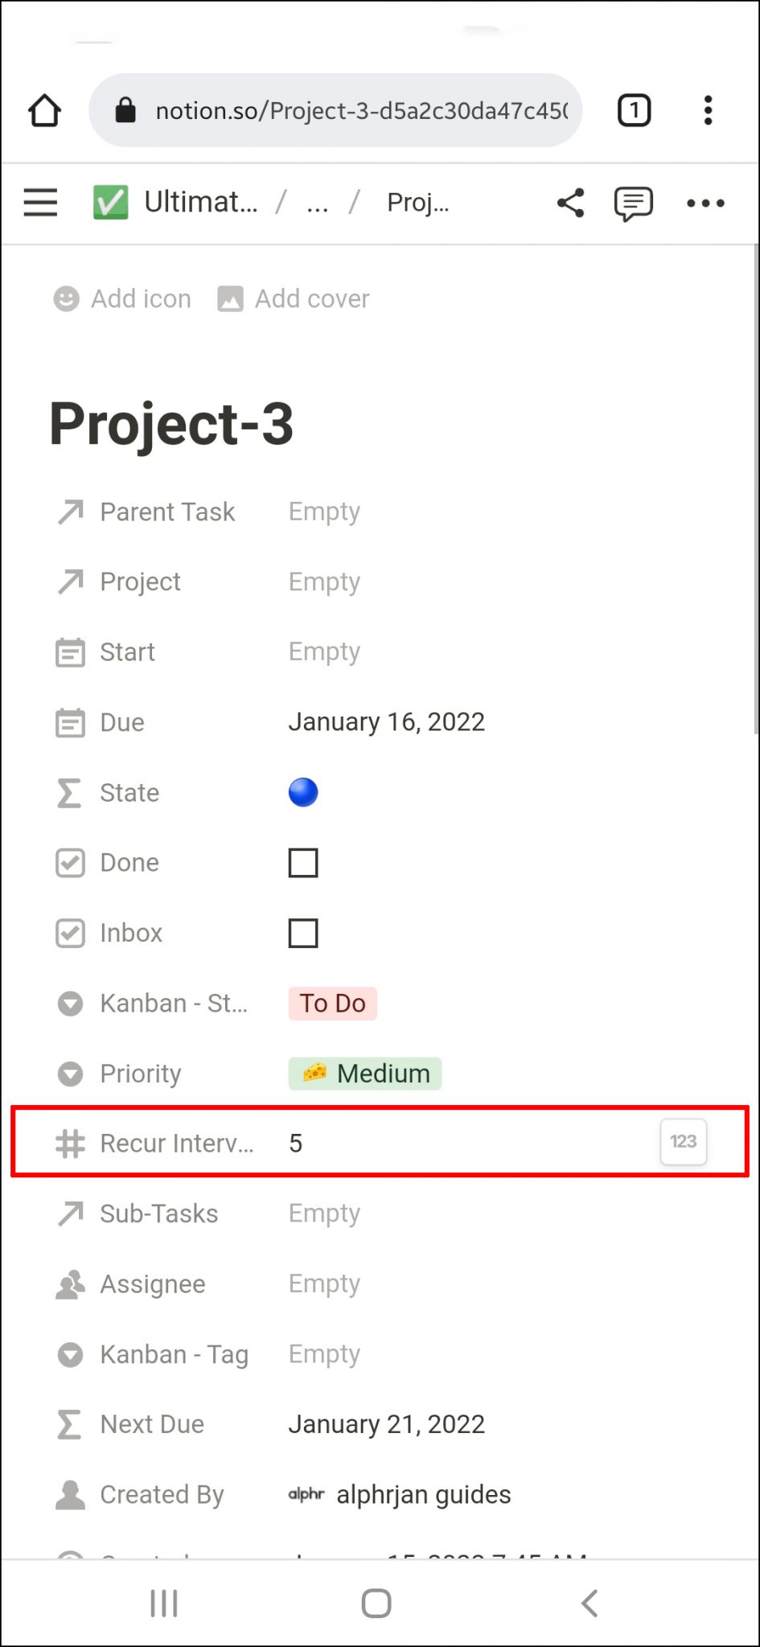Click the hash icon beside Recur Interval
Image resolution: width=760 pixels, height=1647 pixels.
(x=70, y=1143)
